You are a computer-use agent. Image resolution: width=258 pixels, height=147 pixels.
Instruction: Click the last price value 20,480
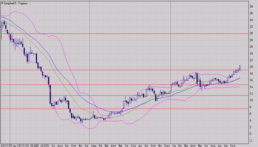click(x=34, y=145)
